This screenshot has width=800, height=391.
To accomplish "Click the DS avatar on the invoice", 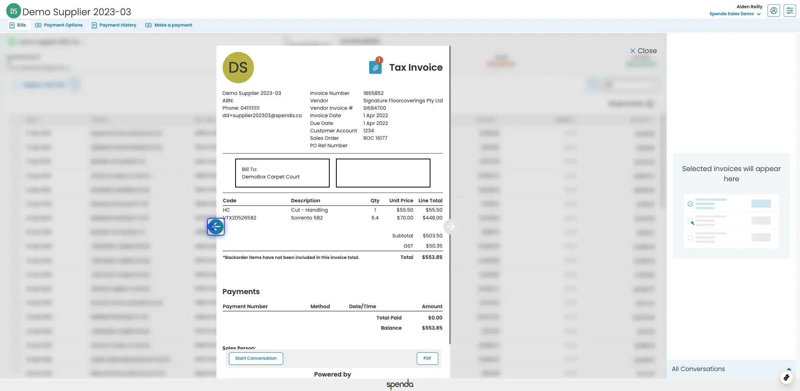I will tap(238, 68).
